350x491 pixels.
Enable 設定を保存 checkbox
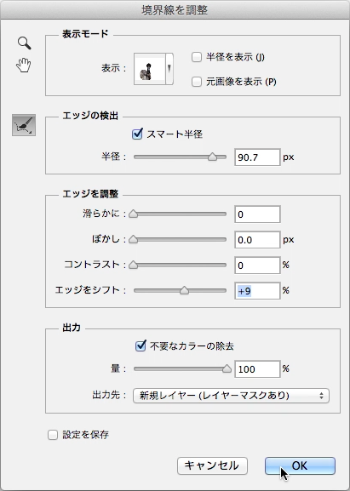coord(53,435)
